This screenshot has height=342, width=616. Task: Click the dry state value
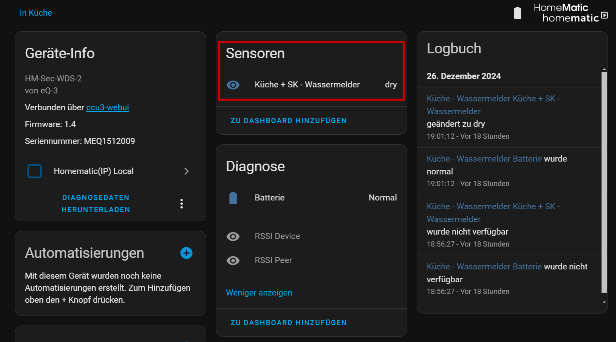coord(391,85)
